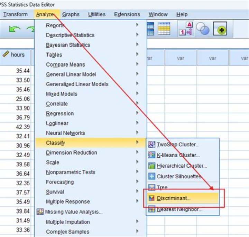249x237 pixels.
Task: Expand the General Linear Model submenu
Action: [x=137, y=74]
